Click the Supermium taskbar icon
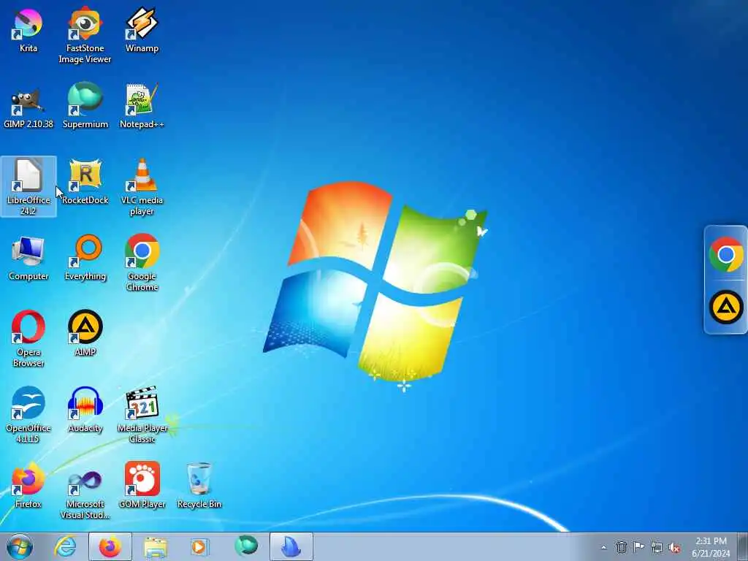 245,546
